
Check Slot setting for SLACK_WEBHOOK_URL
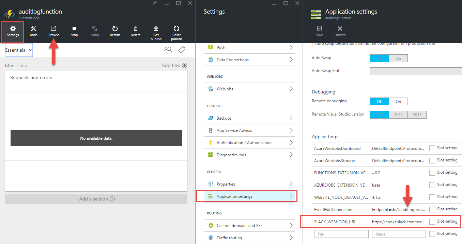click(x=432, y=222)
